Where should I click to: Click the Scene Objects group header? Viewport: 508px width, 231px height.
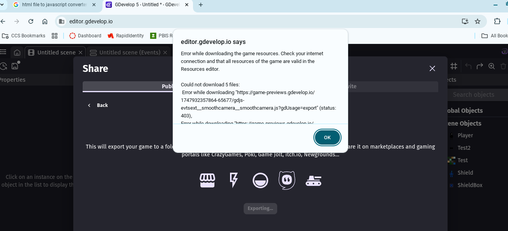(464, 123)
